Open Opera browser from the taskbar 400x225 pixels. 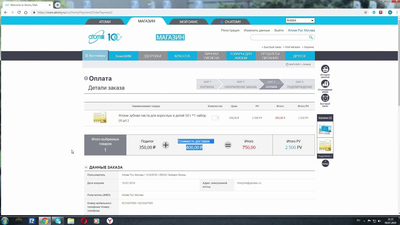coord(84,221)
